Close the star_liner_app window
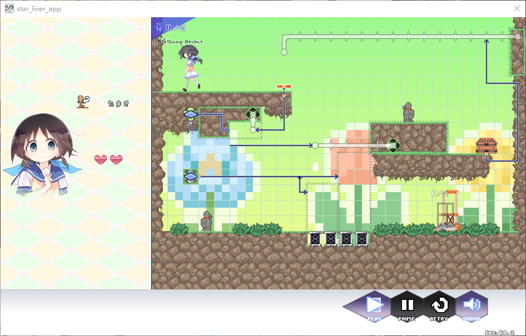The width and height of the screenshot is (526, 336). click(x=517, y=8)
